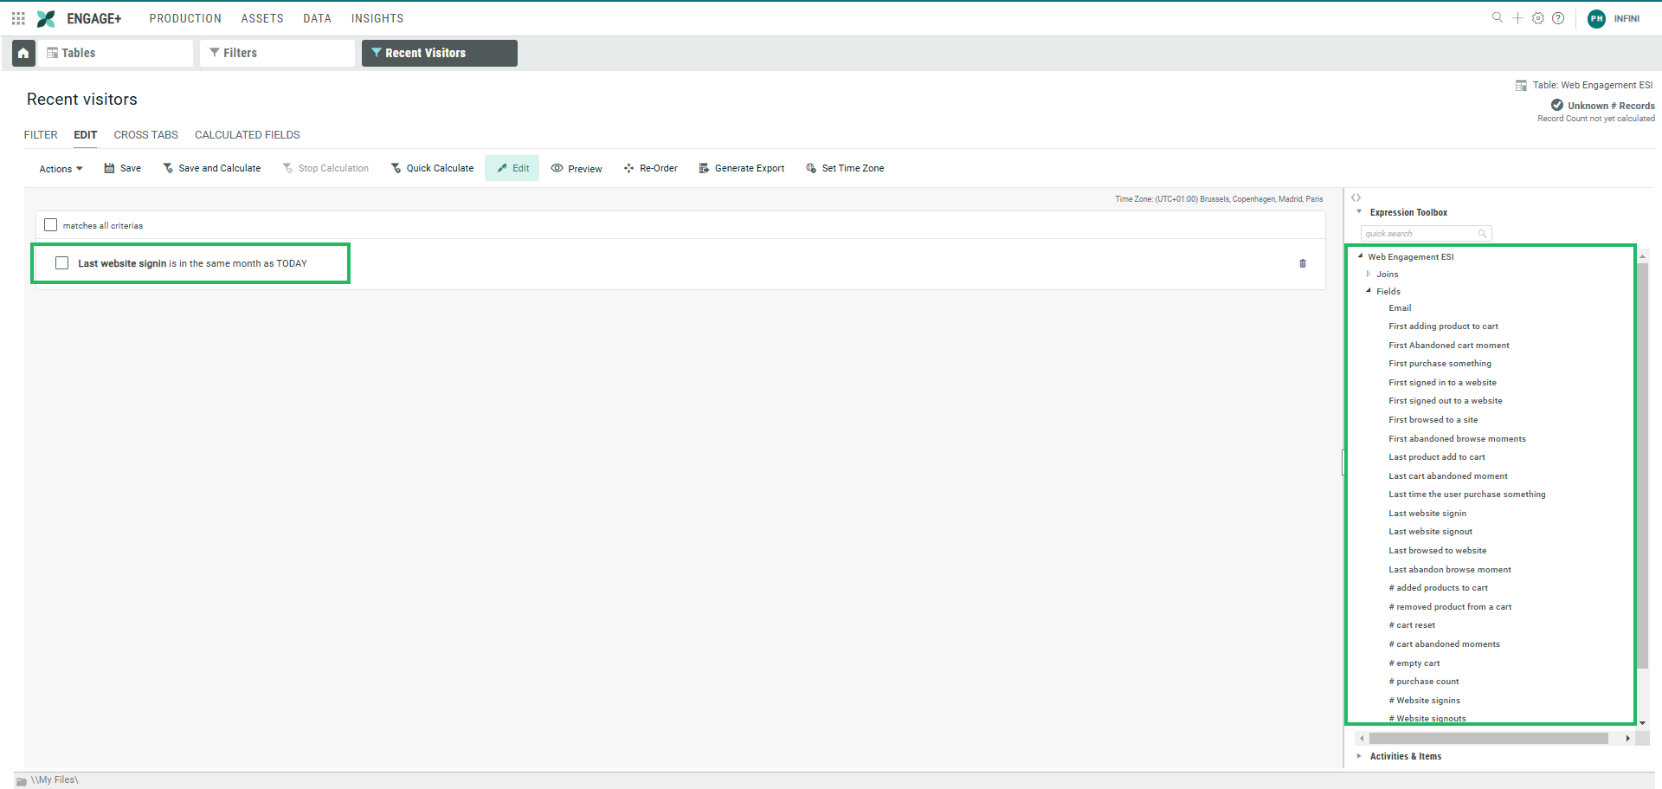Viewport: 1662px width, 789px height.
Task: Click the home icon button
Action: coord(23,53)
